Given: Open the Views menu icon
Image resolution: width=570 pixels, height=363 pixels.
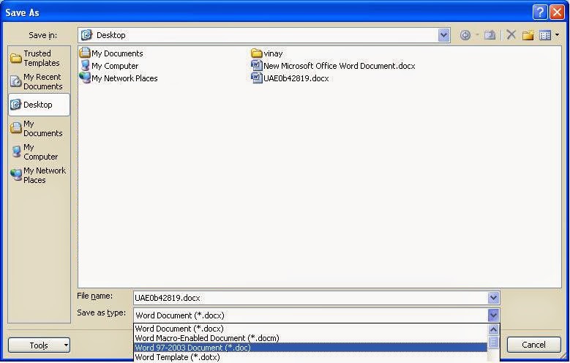Looking at the screenshot, I should [545, 35].
